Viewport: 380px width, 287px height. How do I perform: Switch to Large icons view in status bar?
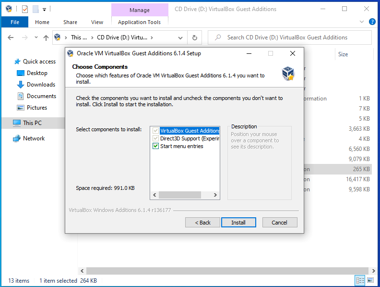370,280
